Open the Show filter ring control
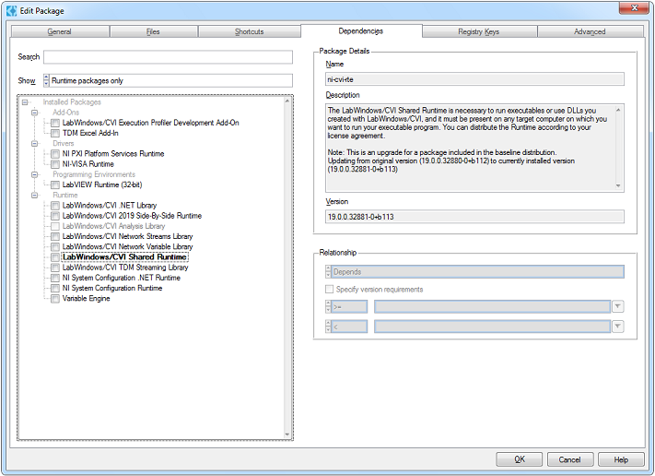The width and height of the screenshot is (655, 476). point(168,80)
